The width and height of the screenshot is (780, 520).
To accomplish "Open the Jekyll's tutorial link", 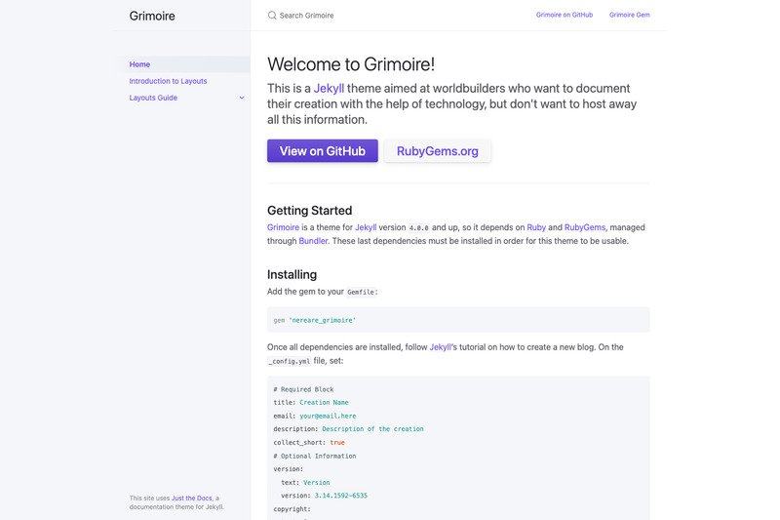I will click(441, 347).
